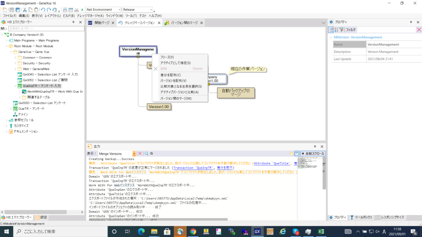Clear output with the red X icon
Screen dimensions: 422x237
140,153
